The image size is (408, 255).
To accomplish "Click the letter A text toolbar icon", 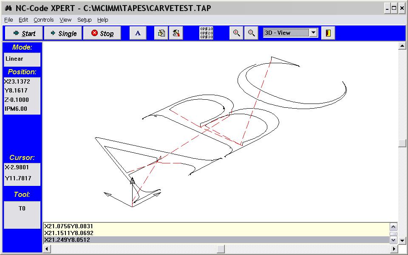I will [138, 33].
